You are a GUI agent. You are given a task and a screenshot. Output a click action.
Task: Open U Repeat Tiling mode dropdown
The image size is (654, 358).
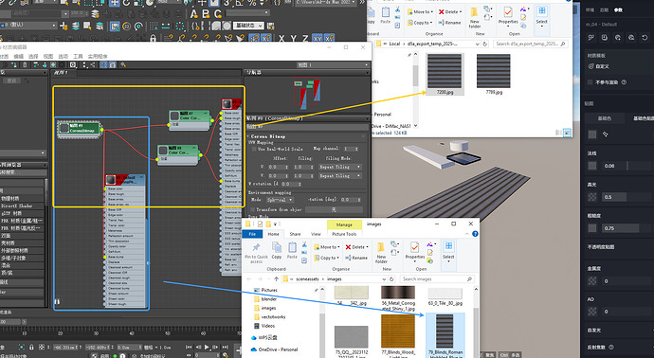(x=340, y=167)
